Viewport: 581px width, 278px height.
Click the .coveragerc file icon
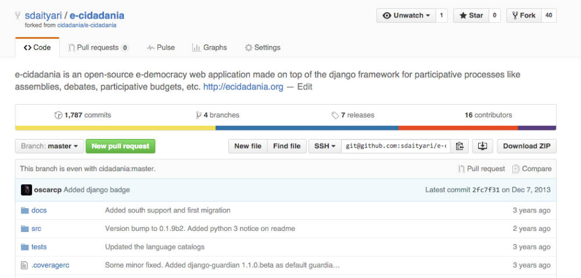pyautogui.click(x=24, y=265)
